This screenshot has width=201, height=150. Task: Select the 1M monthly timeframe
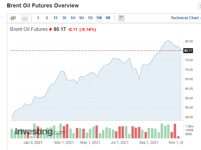tap(108, 18)
